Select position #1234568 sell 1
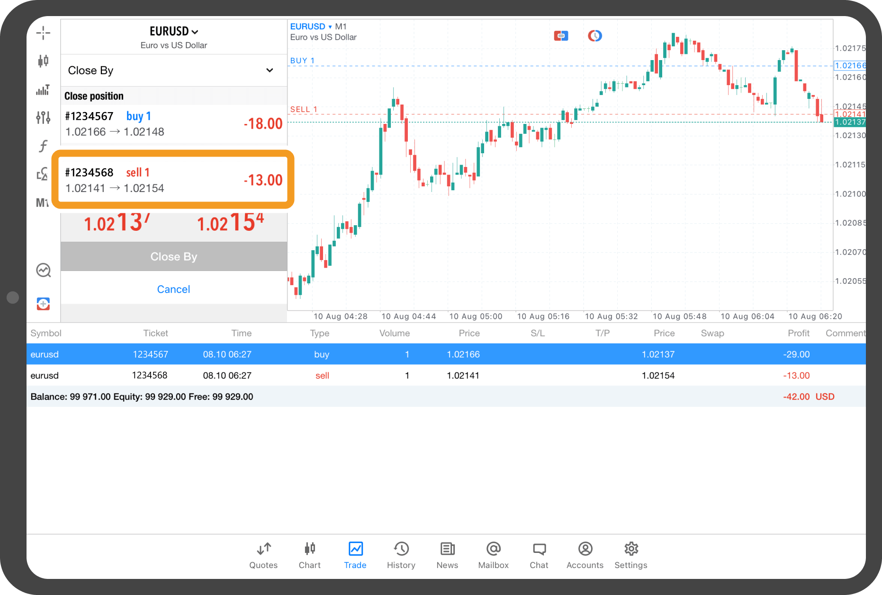 [173, 180]
